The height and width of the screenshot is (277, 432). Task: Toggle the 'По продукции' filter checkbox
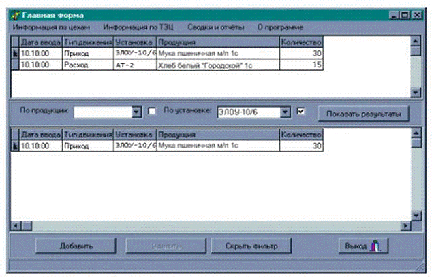(153, 111)
